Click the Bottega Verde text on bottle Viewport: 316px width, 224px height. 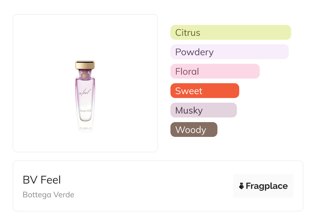click(85, 111)
